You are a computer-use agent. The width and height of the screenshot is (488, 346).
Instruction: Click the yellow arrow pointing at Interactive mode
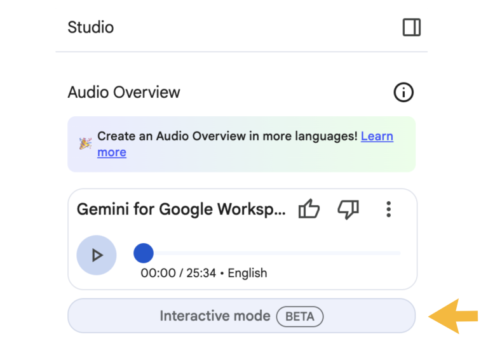pyautogui.click(x=453, y=316)
